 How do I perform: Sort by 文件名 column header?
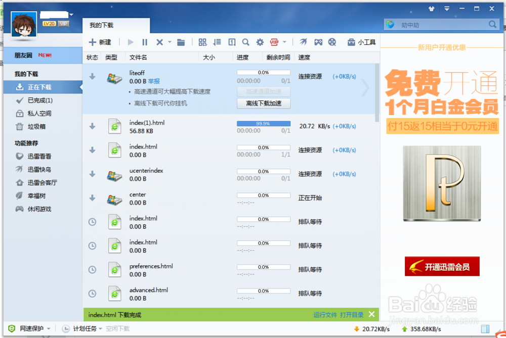click(162, 58)
